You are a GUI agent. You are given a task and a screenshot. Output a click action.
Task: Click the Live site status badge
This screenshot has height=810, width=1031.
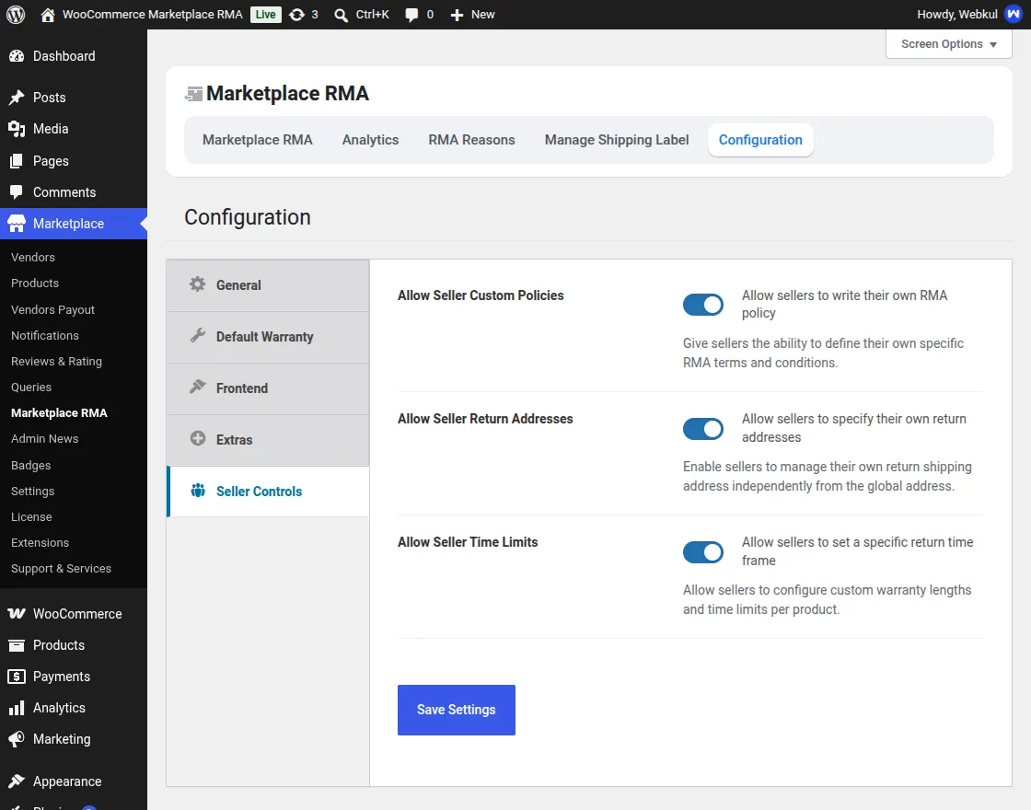click(x=266, y=15)
